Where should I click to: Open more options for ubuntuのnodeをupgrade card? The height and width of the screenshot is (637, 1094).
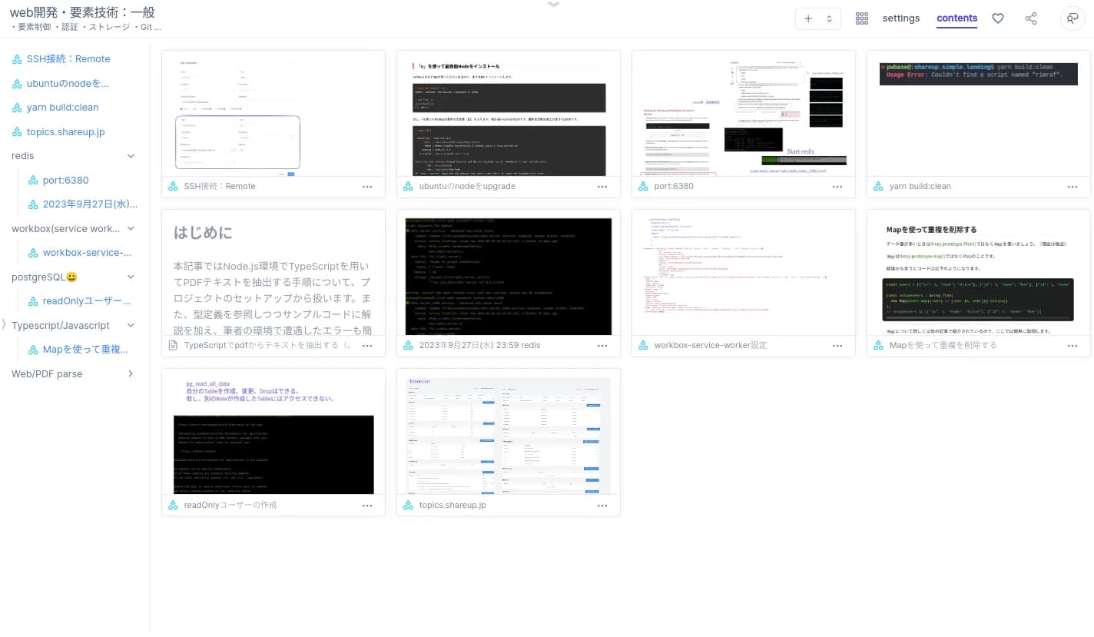click(x=602, y=187)
